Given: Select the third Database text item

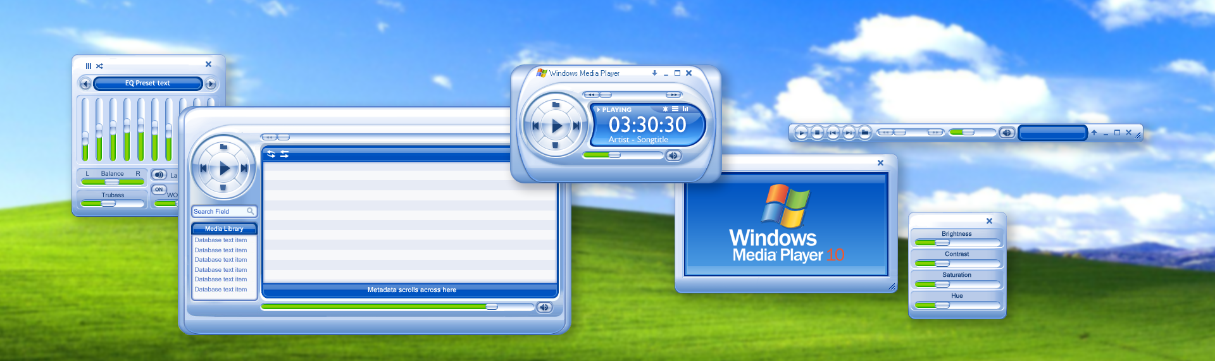Looking at the screenshot, I should pyautogui.click(x=221, y=260).
